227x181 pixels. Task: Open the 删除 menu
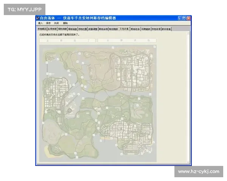(65, 23)
